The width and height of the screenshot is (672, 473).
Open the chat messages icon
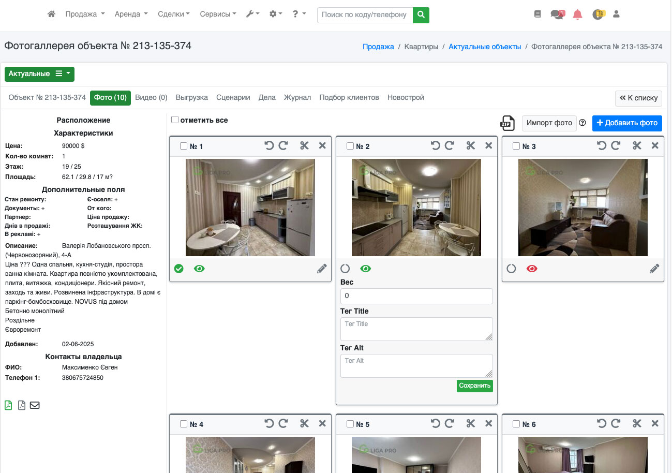click(557, 14)
